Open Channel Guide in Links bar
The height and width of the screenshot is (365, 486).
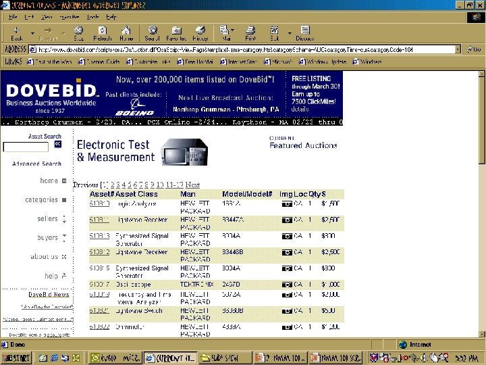99,62
